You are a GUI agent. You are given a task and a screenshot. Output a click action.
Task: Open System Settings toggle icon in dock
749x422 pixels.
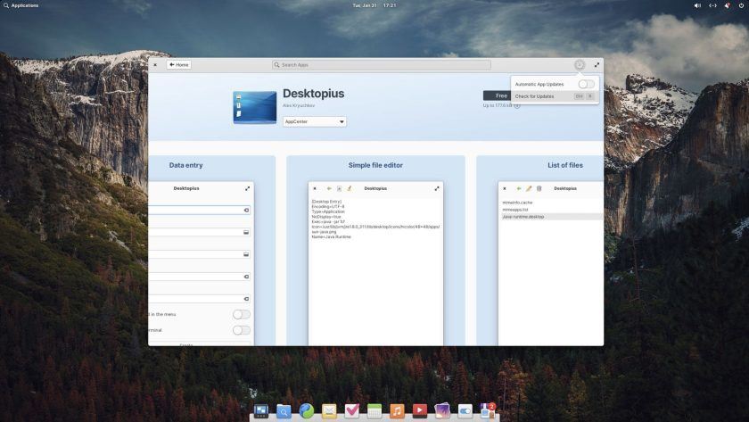465,411
